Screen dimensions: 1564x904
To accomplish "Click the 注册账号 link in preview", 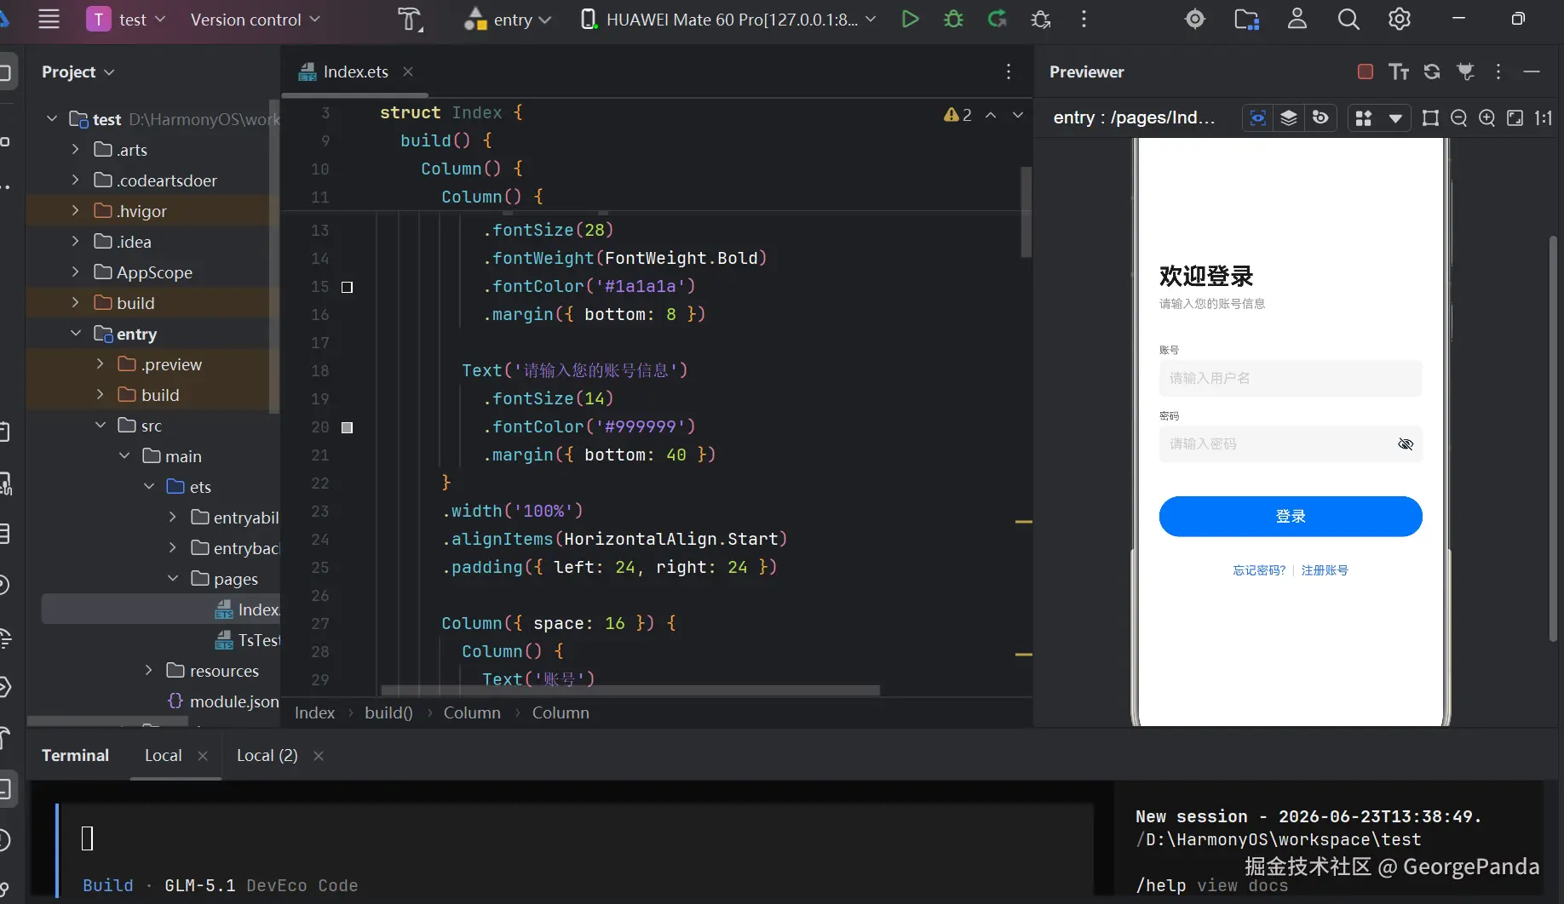I will click(x=1325, y=570).
